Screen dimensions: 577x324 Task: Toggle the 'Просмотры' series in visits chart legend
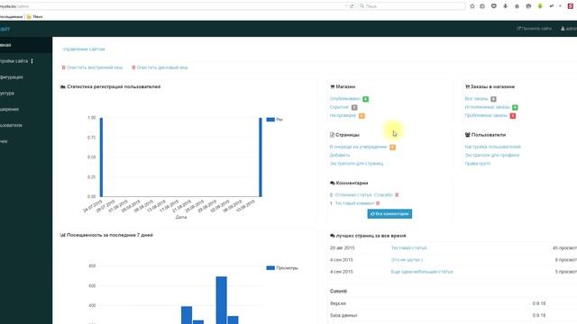coord(282,268)
